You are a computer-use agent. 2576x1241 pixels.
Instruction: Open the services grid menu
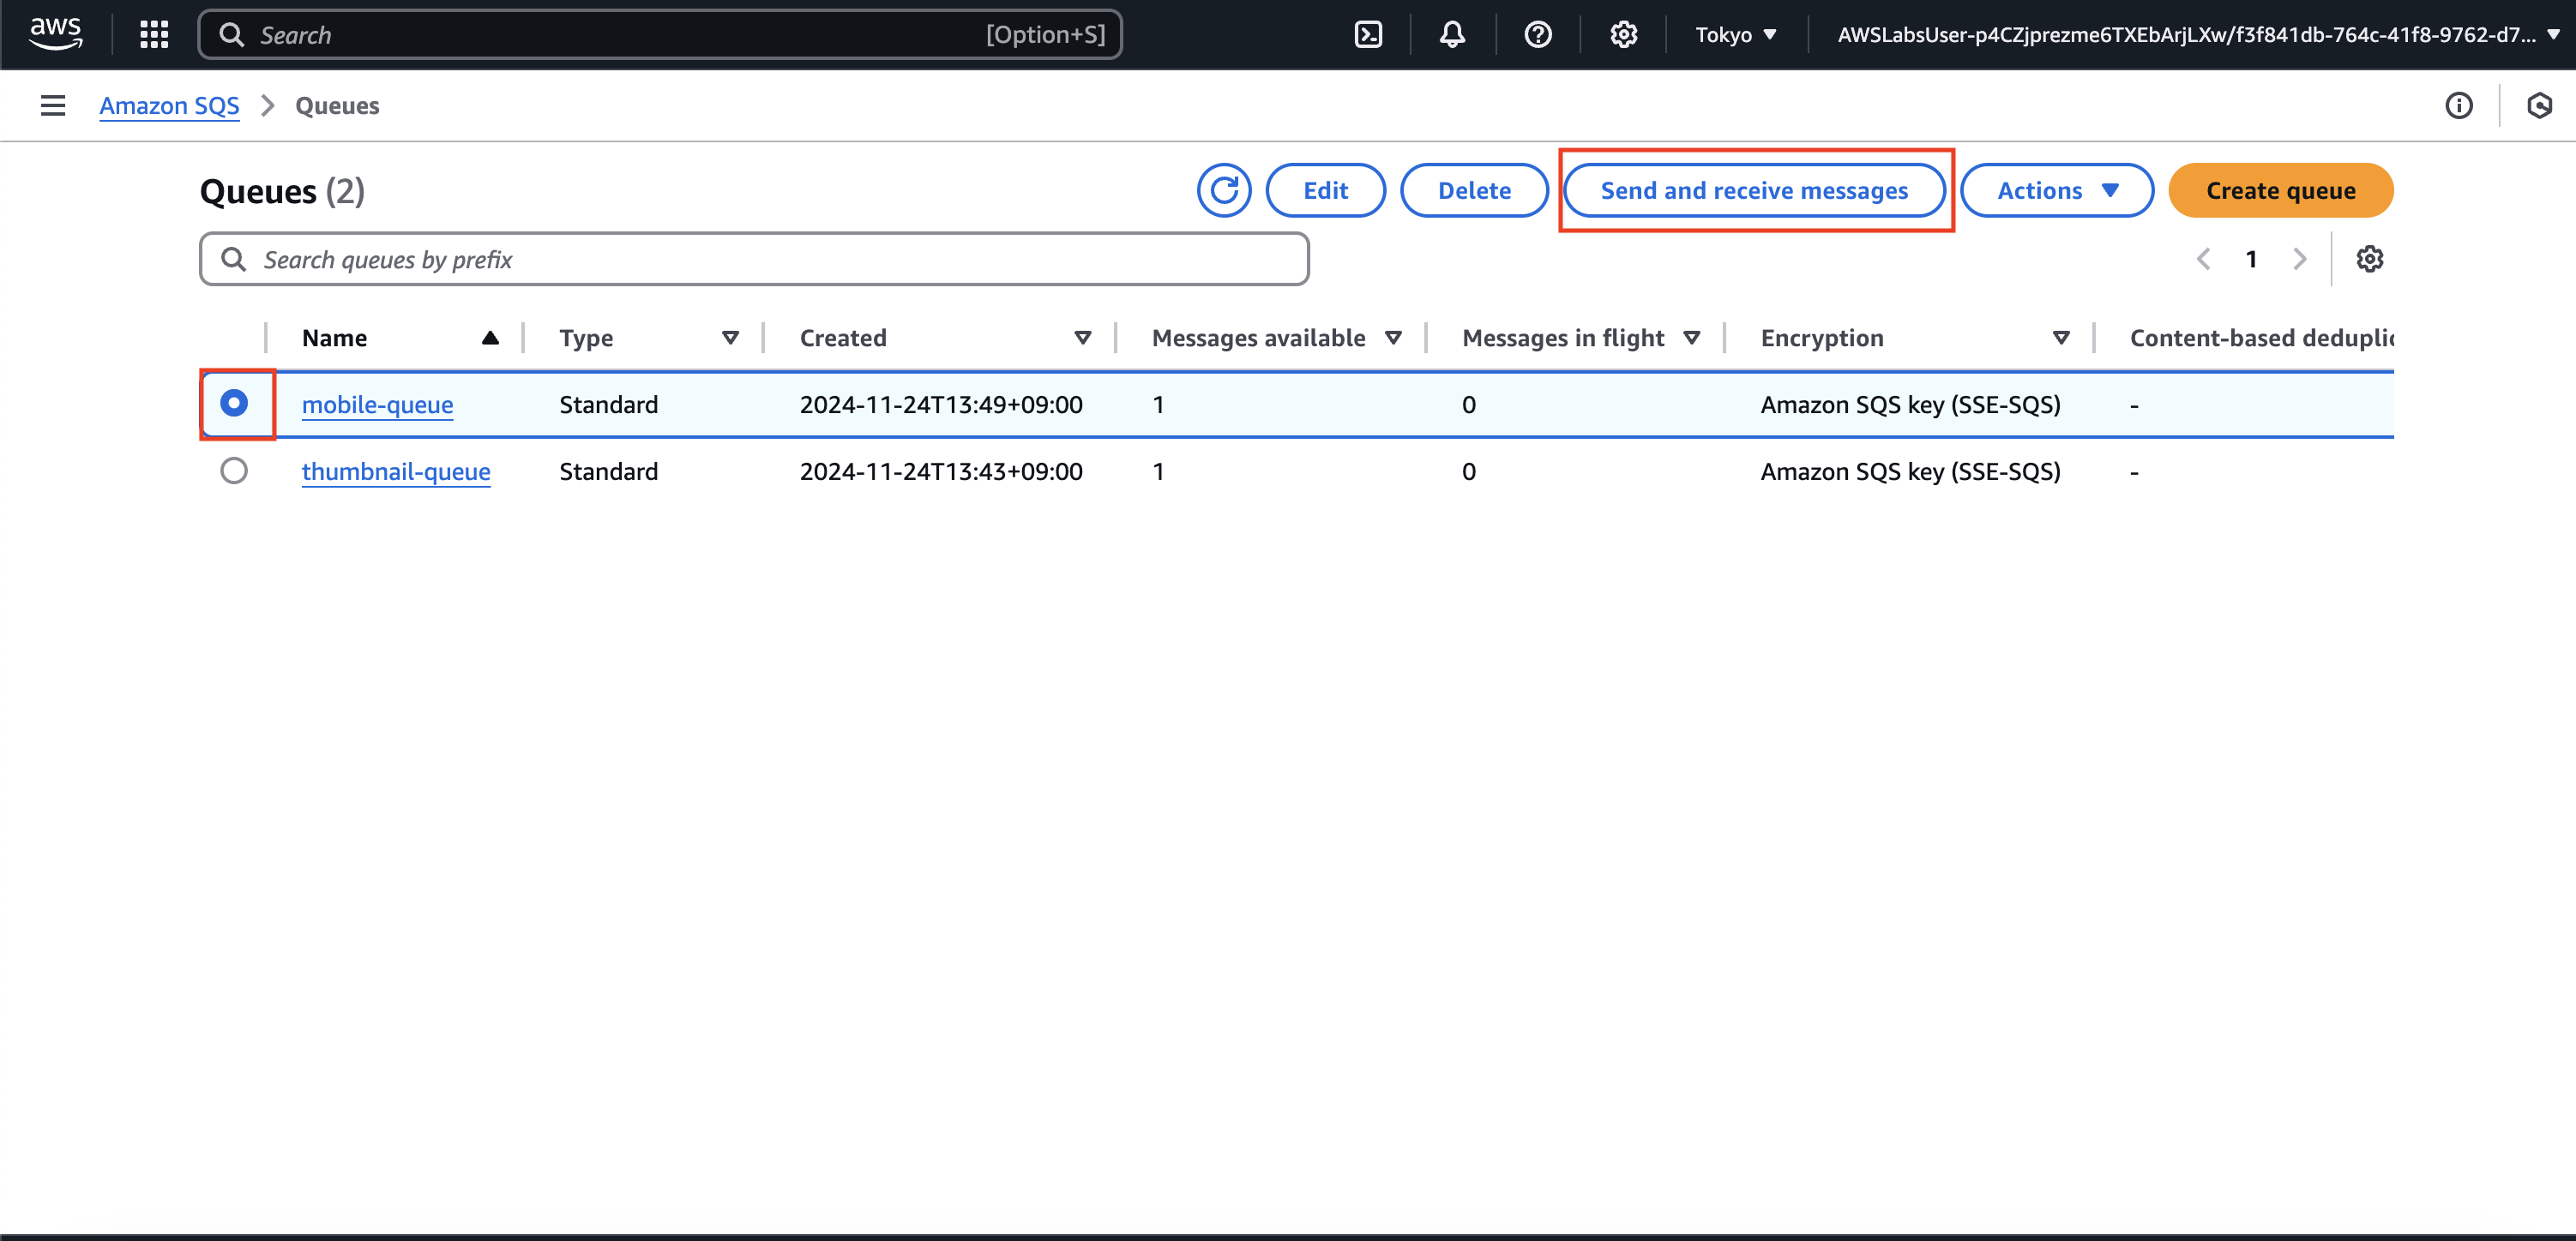coord(154,35)
